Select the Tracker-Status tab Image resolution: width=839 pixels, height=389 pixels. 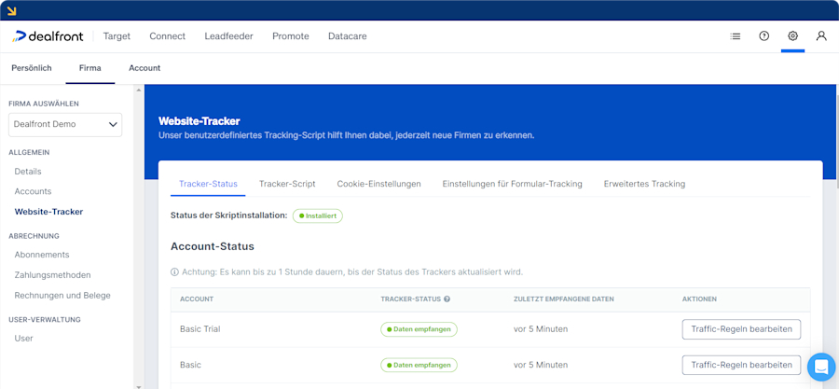pos(208,184)
